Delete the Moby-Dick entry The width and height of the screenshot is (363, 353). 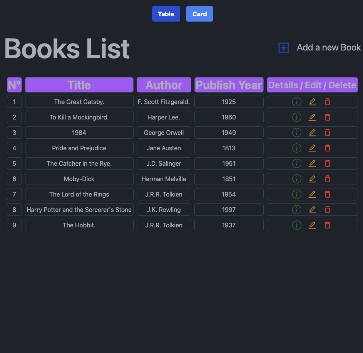[x=327, y=179]
